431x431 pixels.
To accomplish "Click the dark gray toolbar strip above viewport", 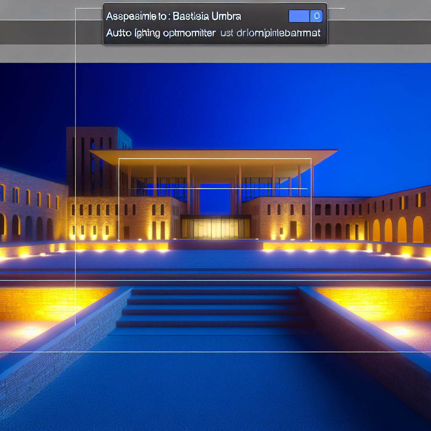I will click(51, 32).
